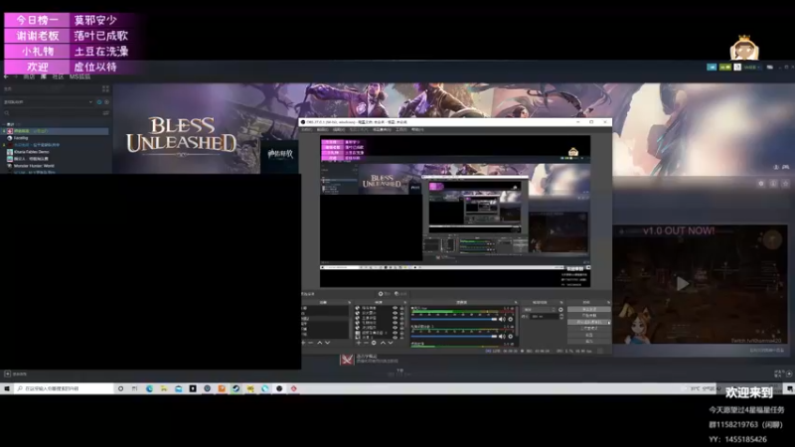Open the 编辑 Edit menu in OBS
The image size is (795, 447).
[x=322, y=130]
